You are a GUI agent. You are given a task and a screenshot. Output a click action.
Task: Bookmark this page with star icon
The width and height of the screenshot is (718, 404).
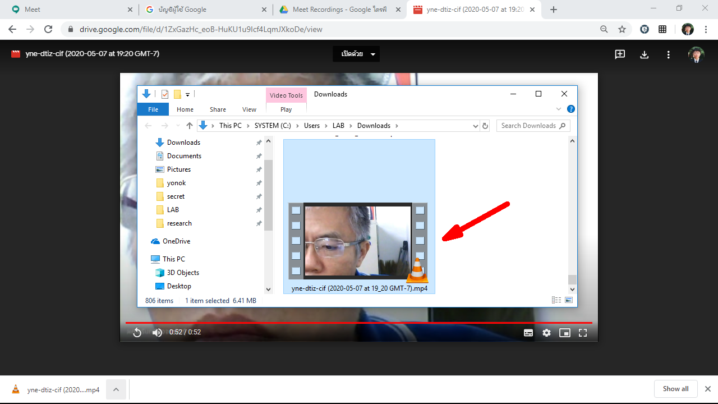[622, 29]
